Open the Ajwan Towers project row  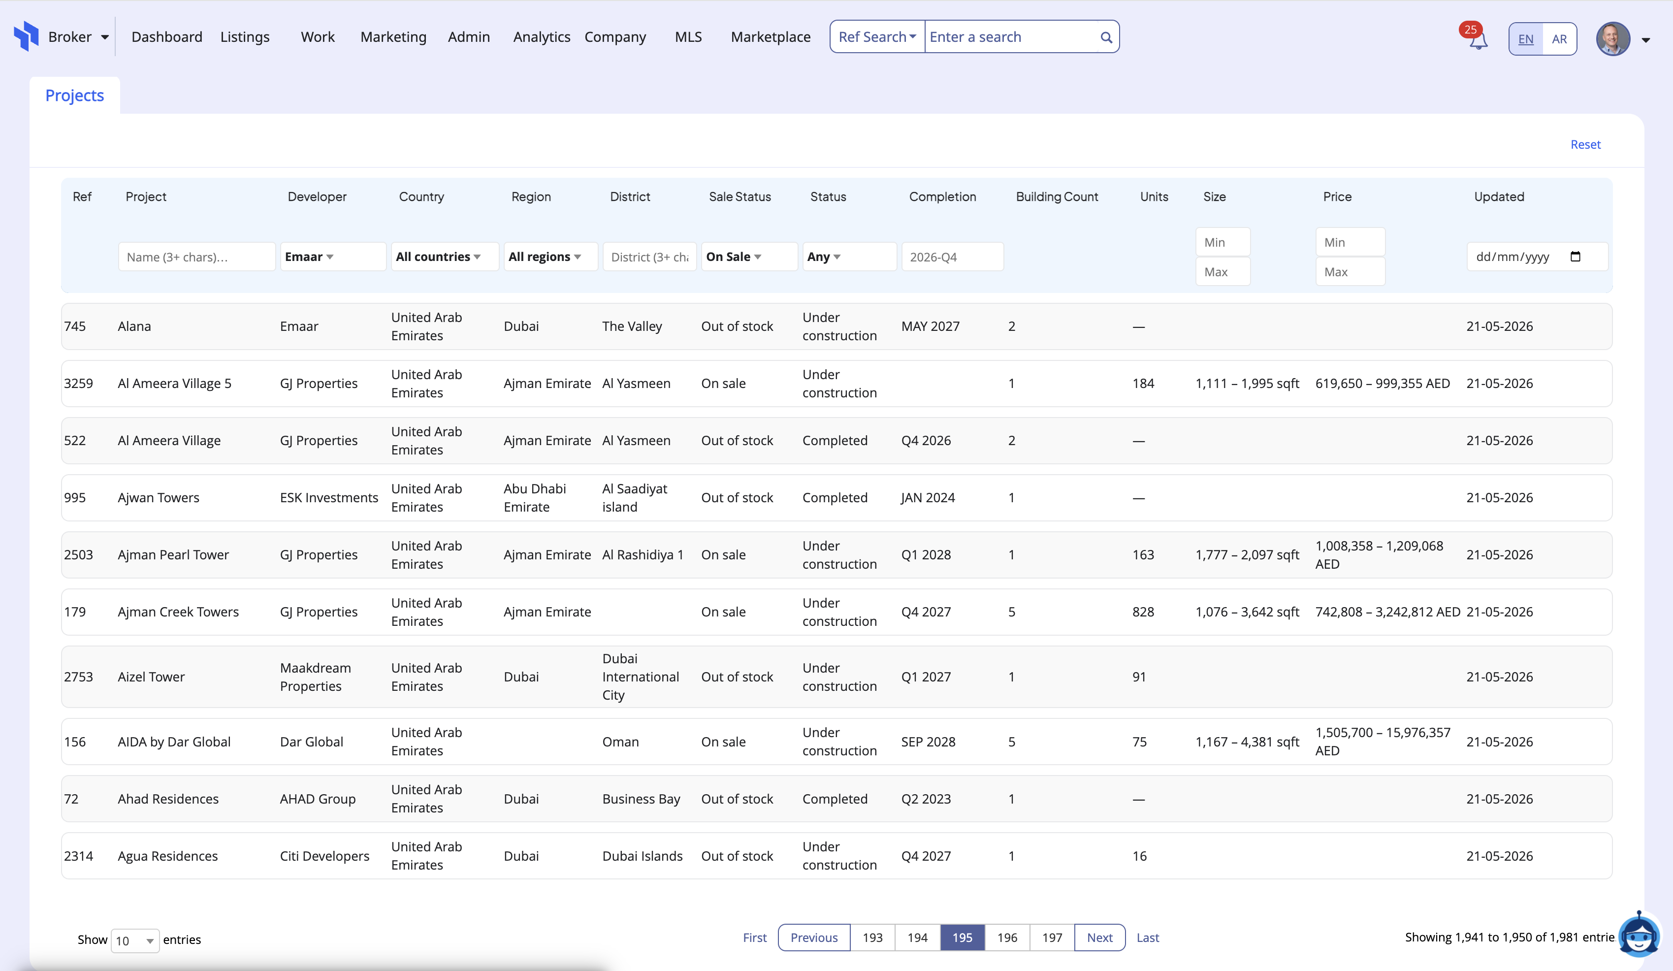click(x=836, y=498)
